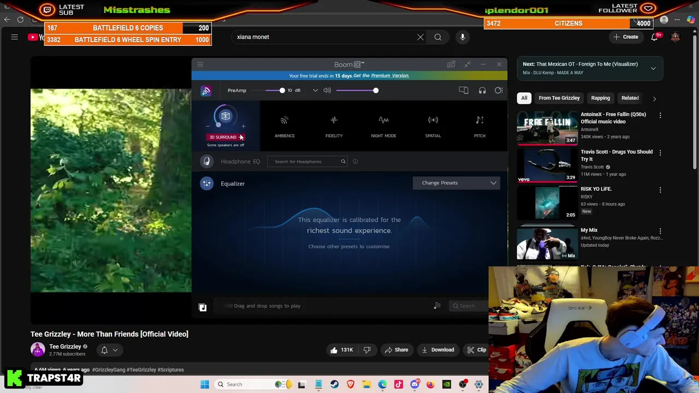Select the From Tee Grizzley chip
Image resolution: width=699 pixels, height=393 pixels.
point(559,98)
